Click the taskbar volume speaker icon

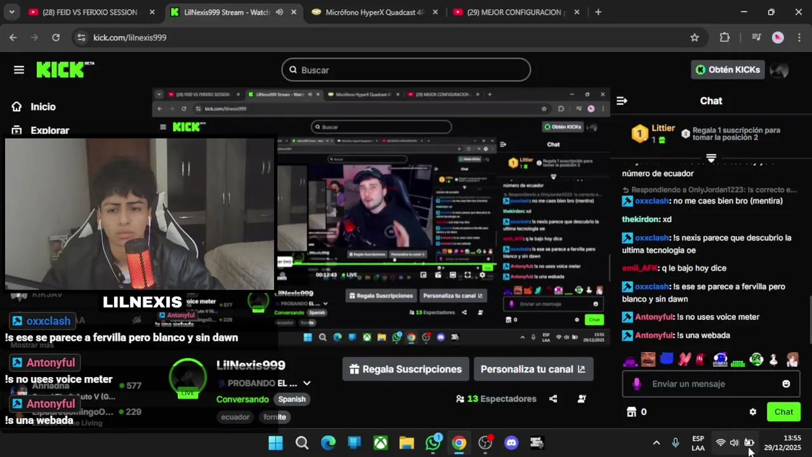(734, 443)
